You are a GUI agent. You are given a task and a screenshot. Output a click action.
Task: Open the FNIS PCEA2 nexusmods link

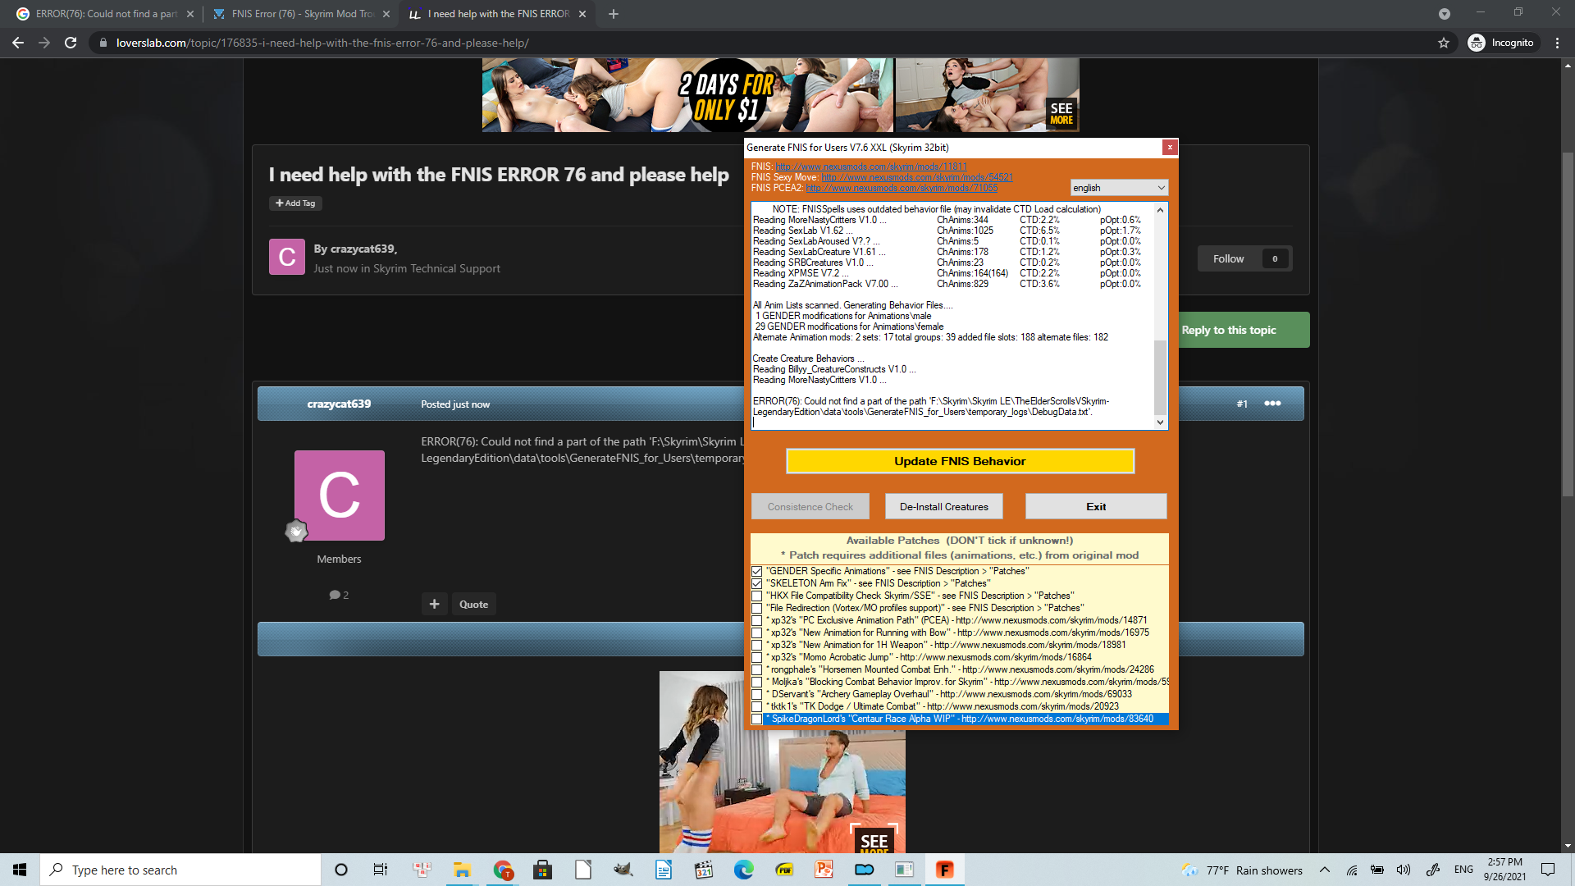tap(902, 188)
